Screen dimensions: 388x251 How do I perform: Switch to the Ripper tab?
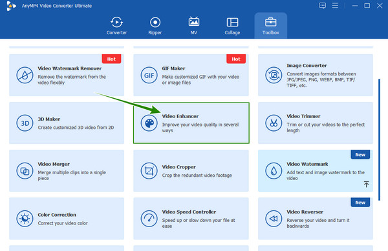(155, 26)
